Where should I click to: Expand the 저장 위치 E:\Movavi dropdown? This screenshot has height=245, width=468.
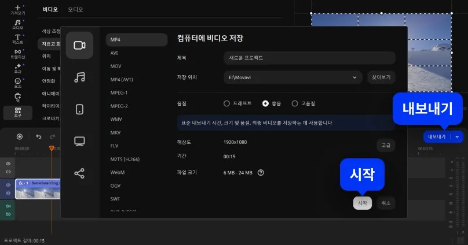pos(293,77)
